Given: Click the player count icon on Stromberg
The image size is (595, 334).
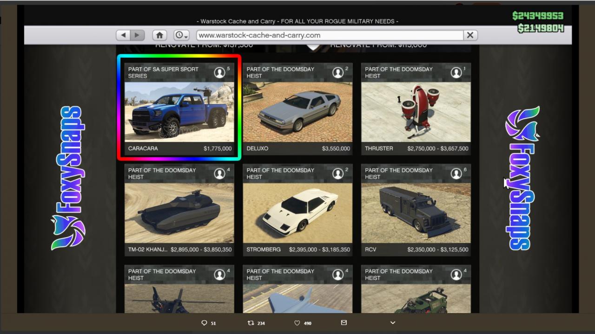Looking at the screenshot, I should point(338,173).
